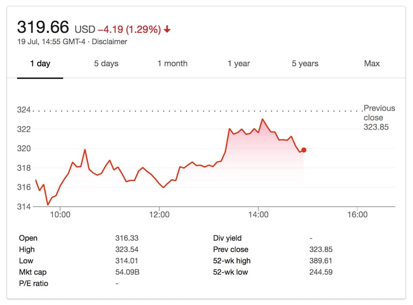This screenshot has height=305, width=413.
Task: Click the red current-price dot on chart
Action: [304, 150]
